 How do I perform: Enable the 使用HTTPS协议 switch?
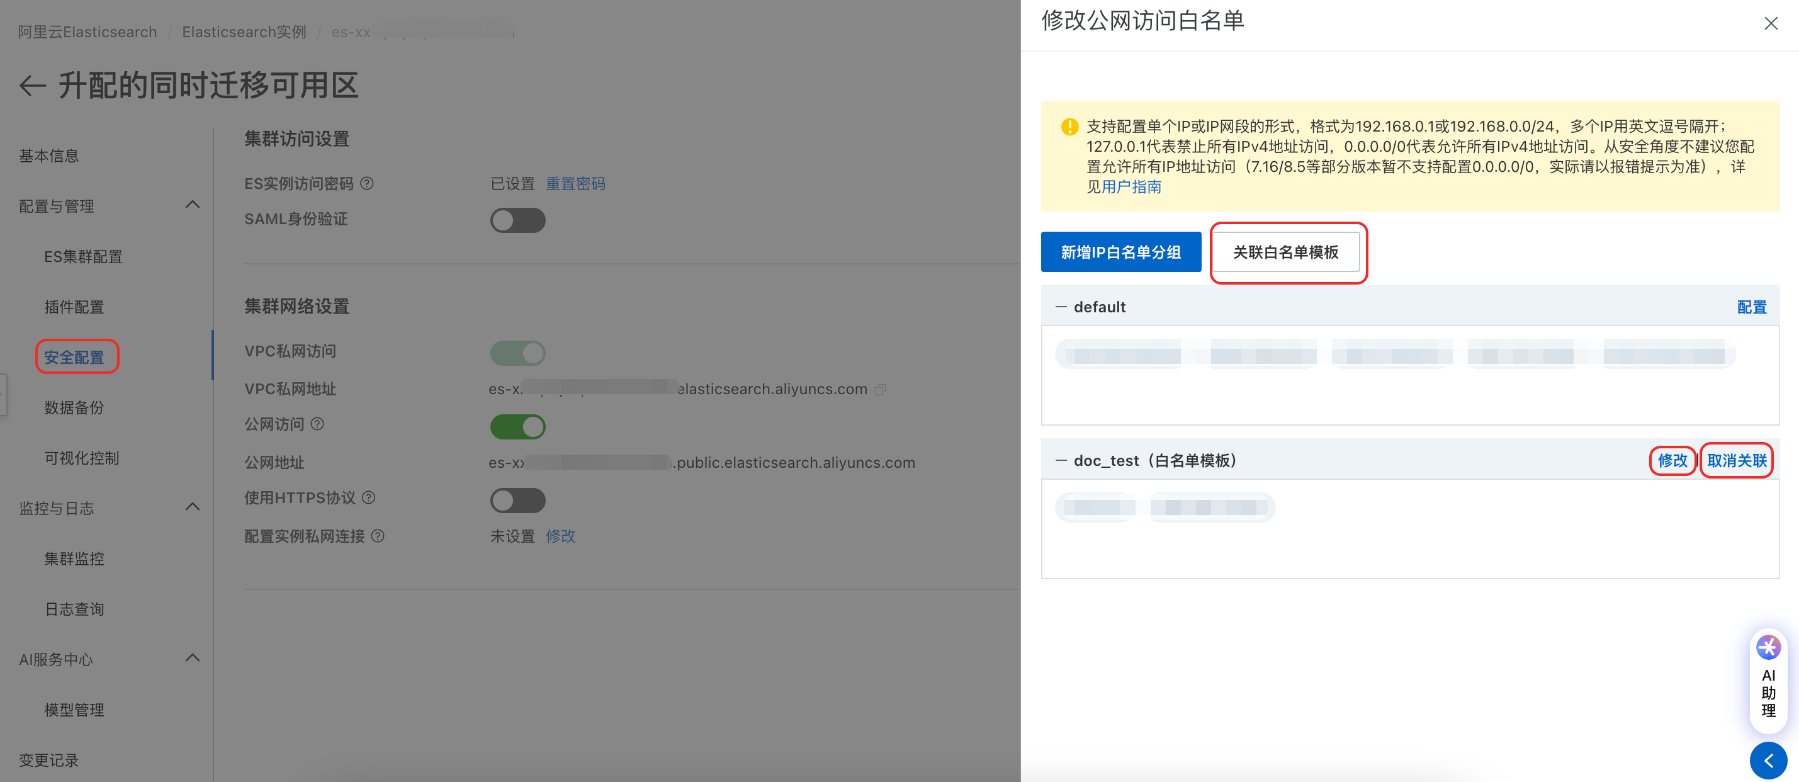pyautogui.click(x=517, y=501)
